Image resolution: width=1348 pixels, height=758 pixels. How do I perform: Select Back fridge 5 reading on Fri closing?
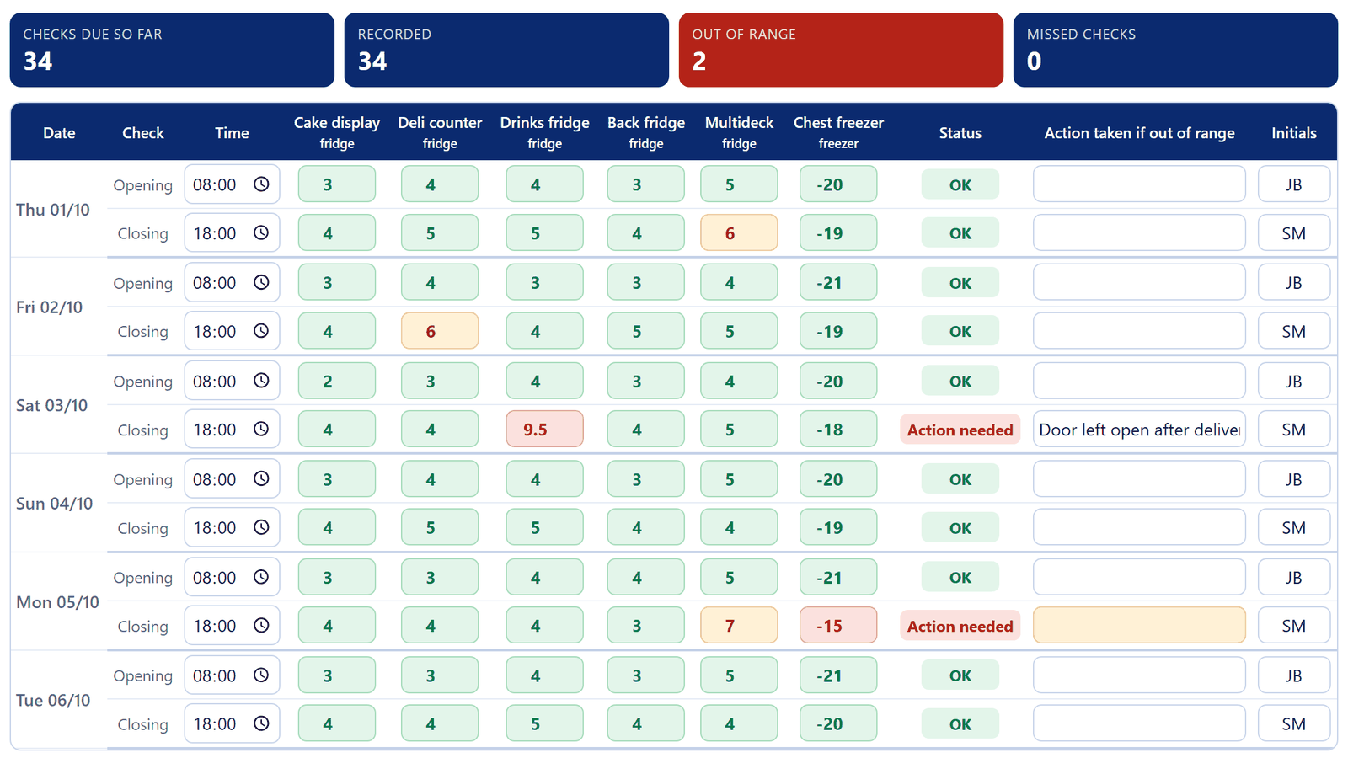[x=645, y=332]
